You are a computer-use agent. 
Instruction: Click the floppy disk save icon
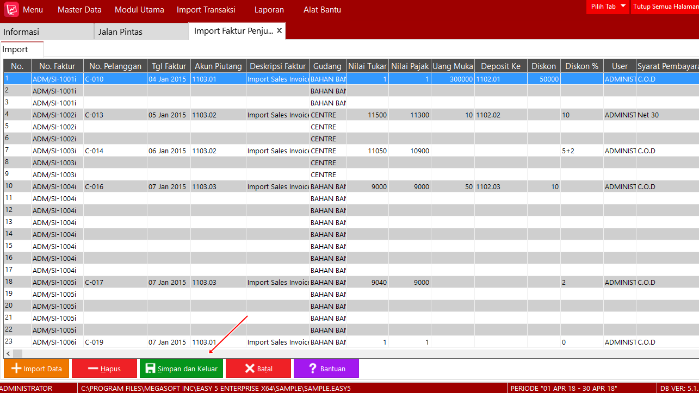150,369
